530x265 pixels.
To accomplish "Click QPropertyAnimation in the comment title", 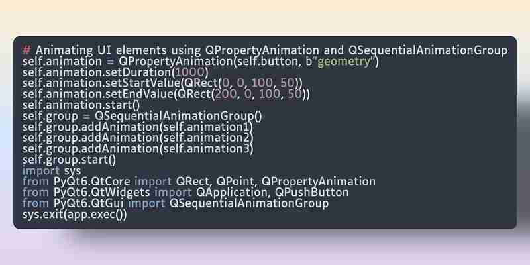I will point(262,51).
